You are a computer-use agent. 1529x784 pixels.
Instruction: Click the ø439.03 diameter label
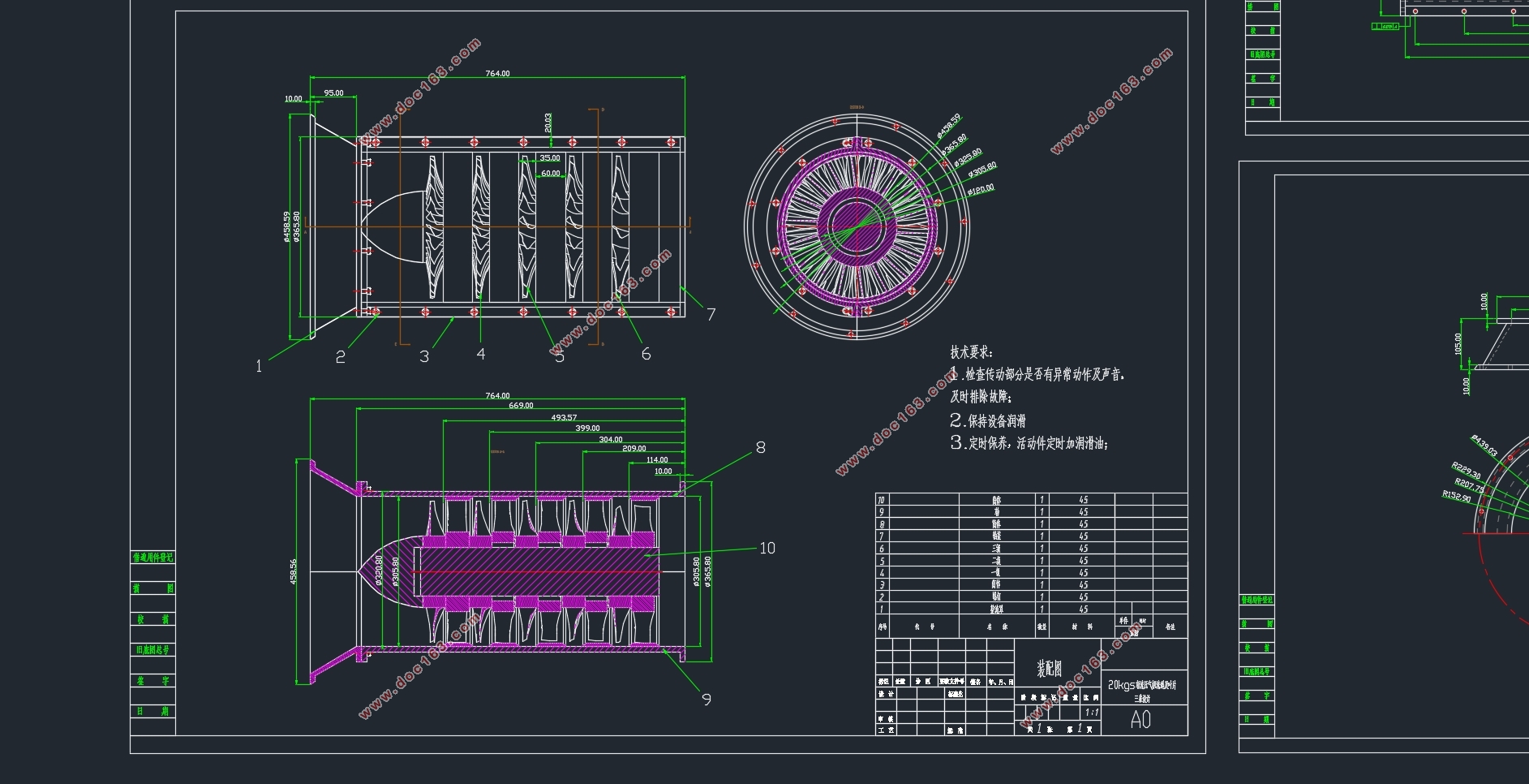pyautogui.click(x=1484, y=446)
